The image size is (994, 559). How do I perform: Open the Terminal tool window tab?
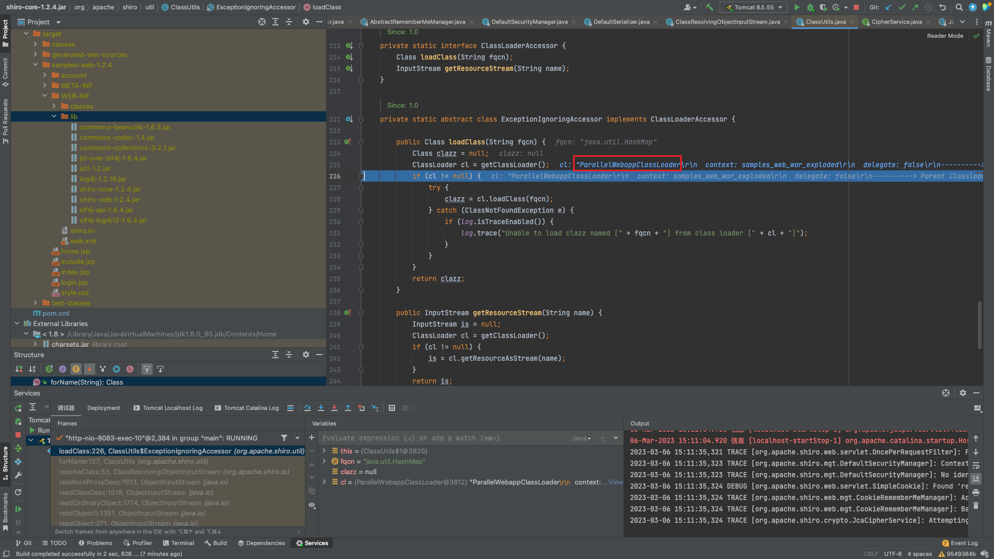point(178,543)
